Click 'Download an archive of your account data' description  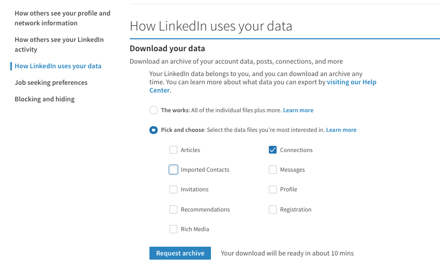click(x=236, y=62)
